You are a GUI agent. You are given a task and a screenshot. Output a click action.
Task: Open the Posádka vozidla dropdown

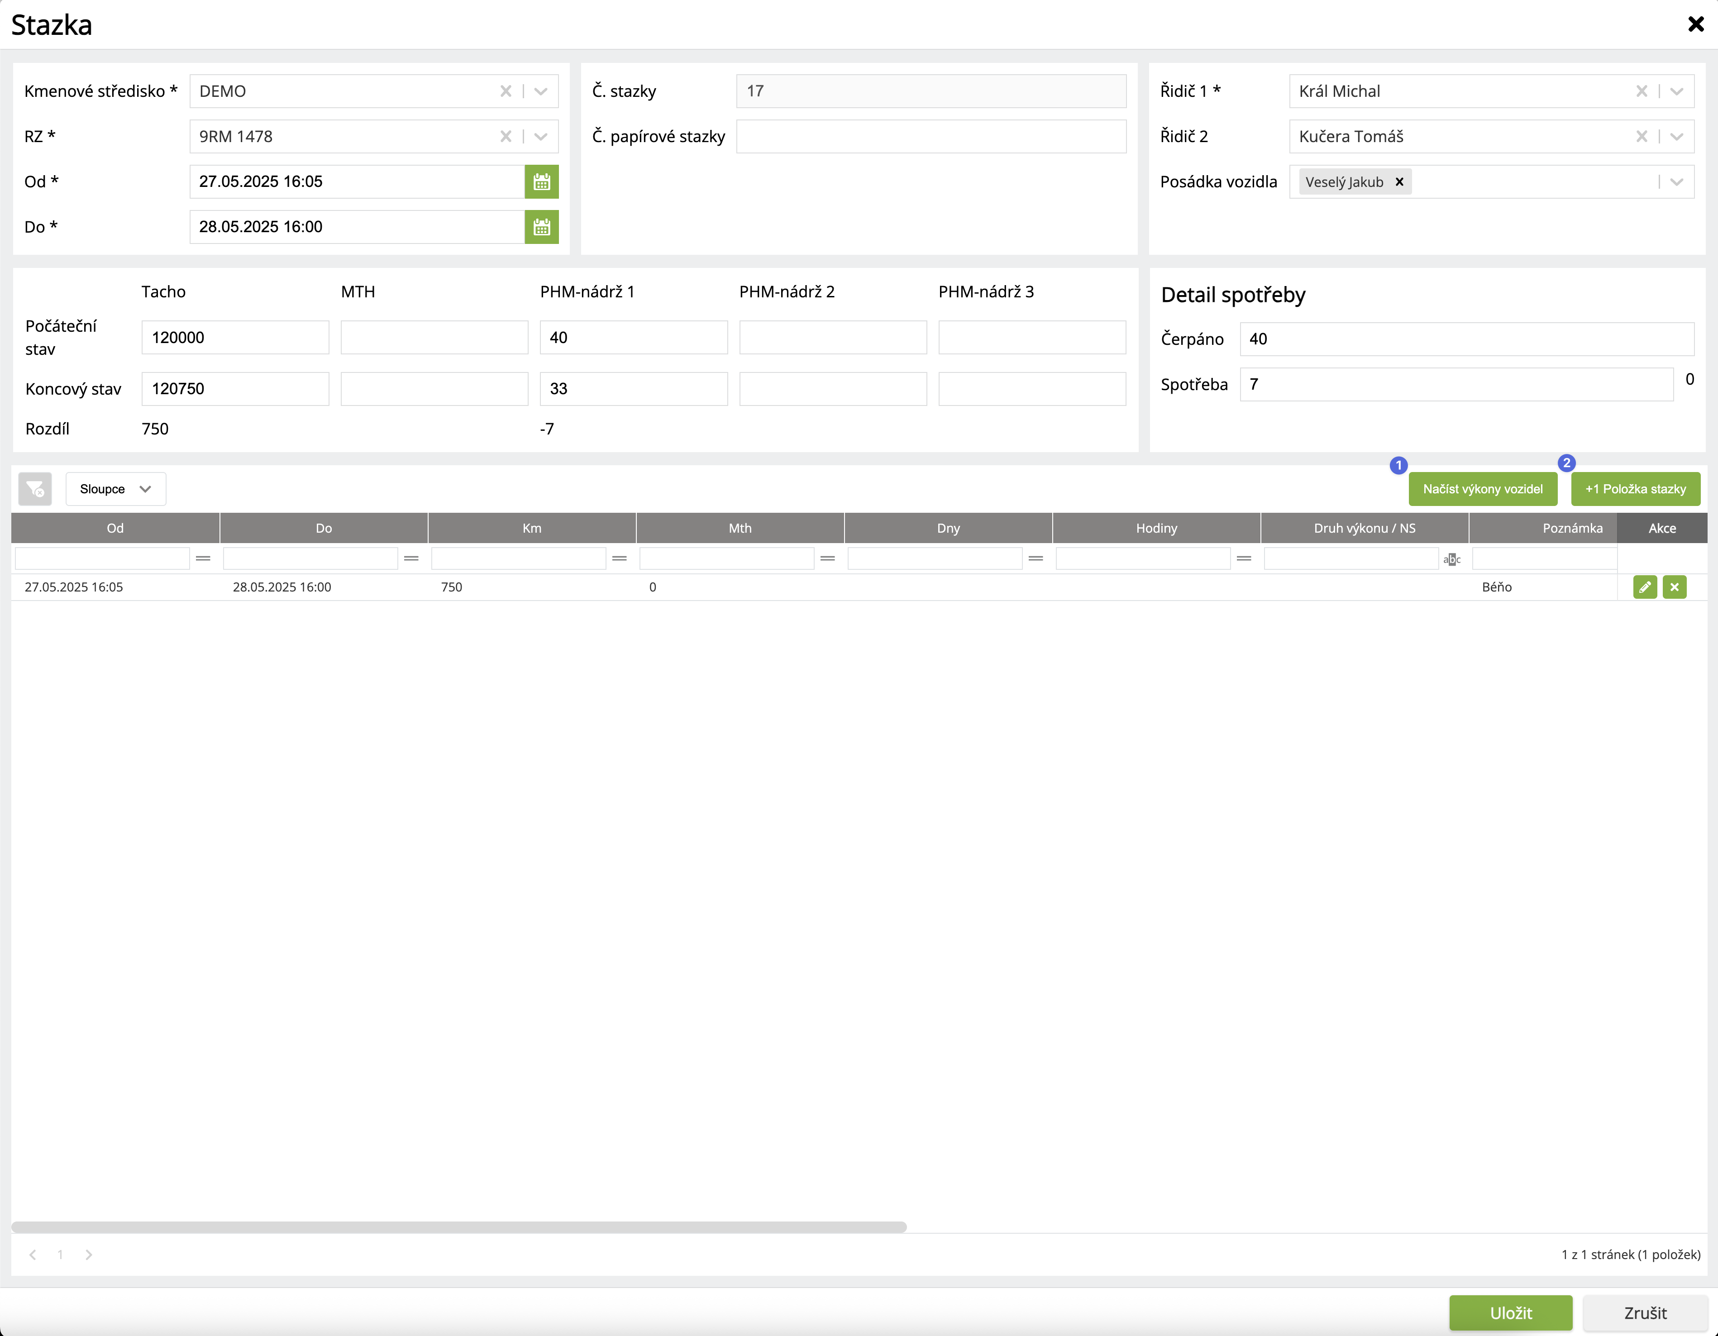click(1677, 182)
